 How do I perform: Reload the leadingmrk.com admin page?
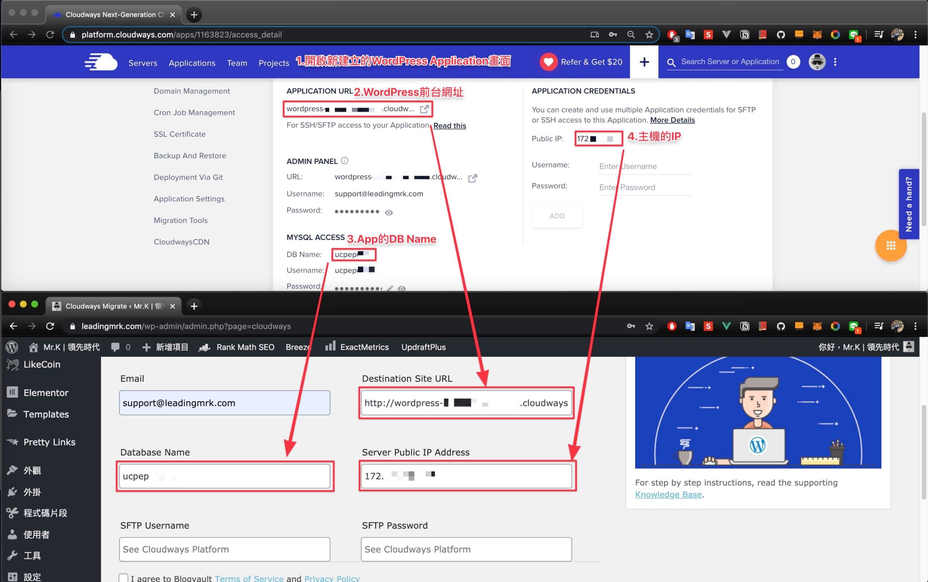pos(50,326)
